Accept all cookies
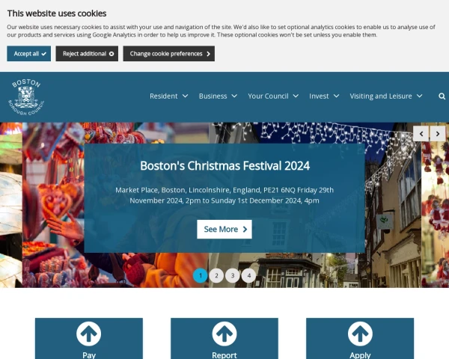Viewport: 449px width, 359px height. pos(29,54)
